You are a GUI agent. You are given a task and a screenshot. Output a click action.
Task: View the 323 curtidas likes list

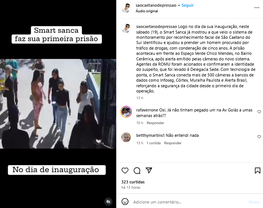point(133,182)
